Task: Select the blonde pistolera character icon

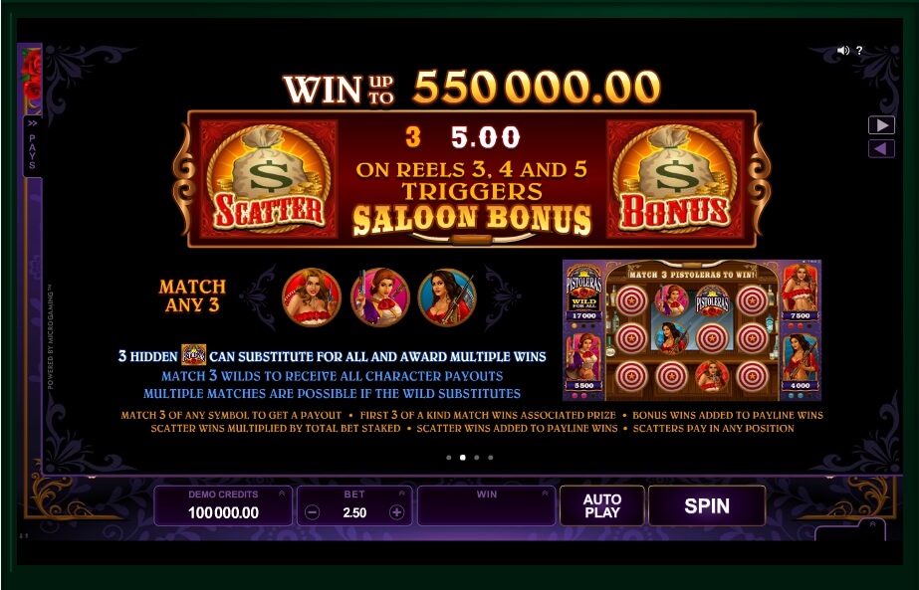Action: 312,297
